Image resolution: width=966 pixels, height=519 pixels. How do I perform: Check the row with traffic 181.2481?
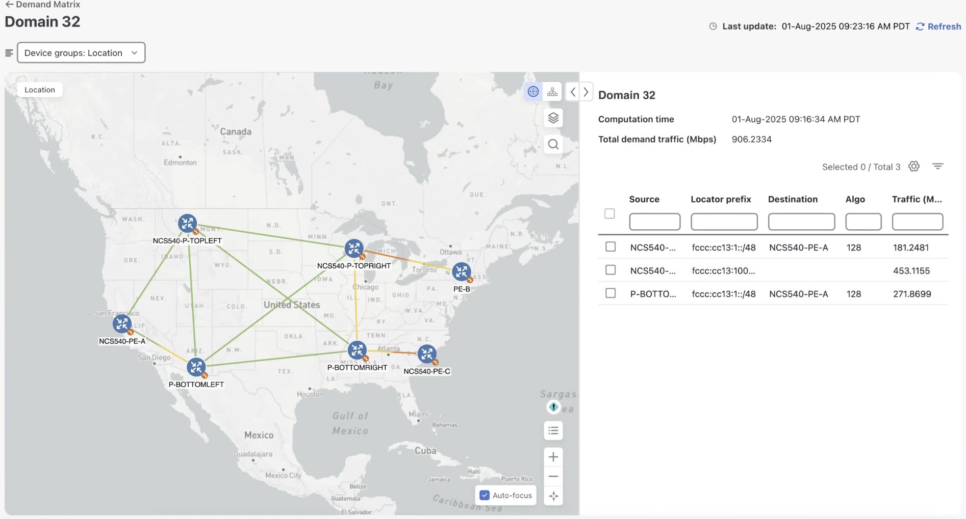[611, 247]
